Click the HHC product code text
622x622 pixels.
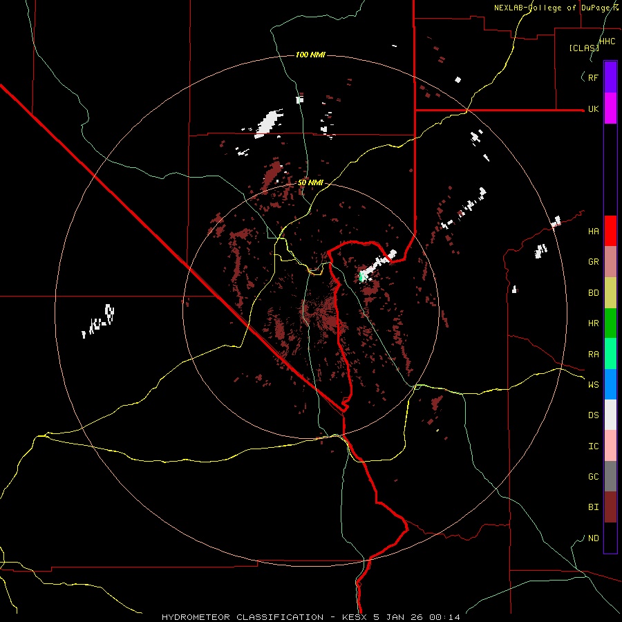(607, 41)
